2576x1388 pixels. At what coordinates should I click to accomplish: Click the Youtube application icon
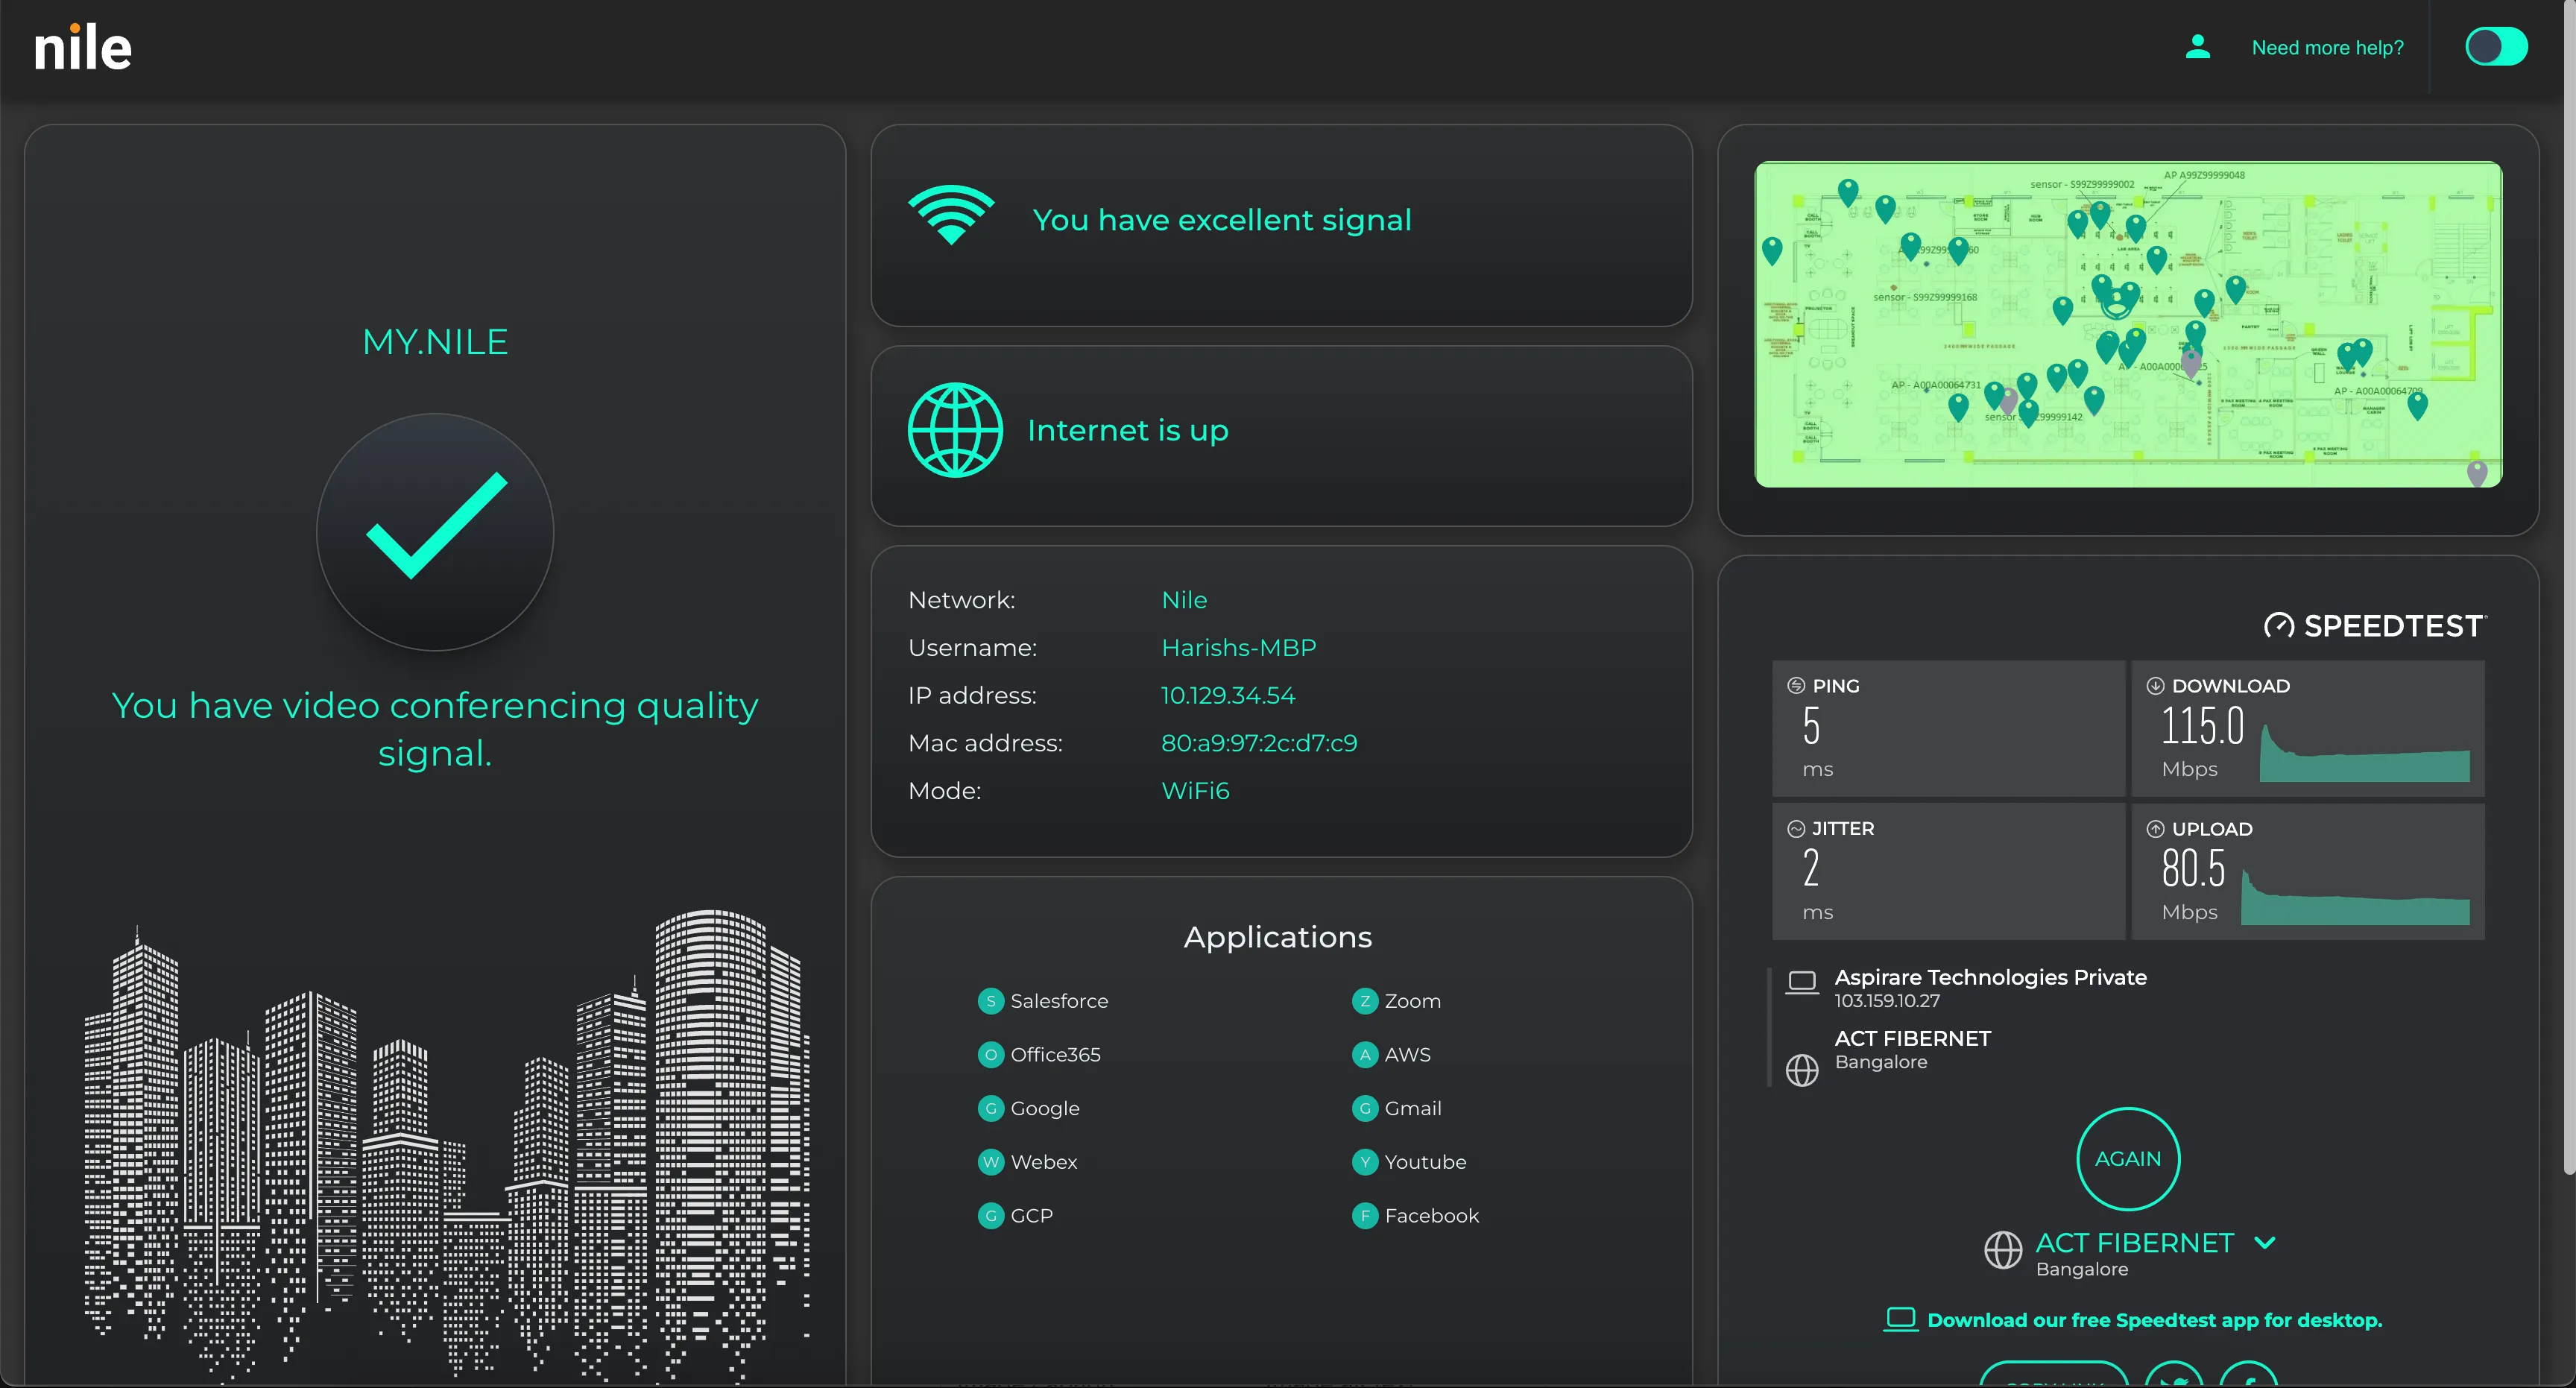(x=1364, y=1162)
